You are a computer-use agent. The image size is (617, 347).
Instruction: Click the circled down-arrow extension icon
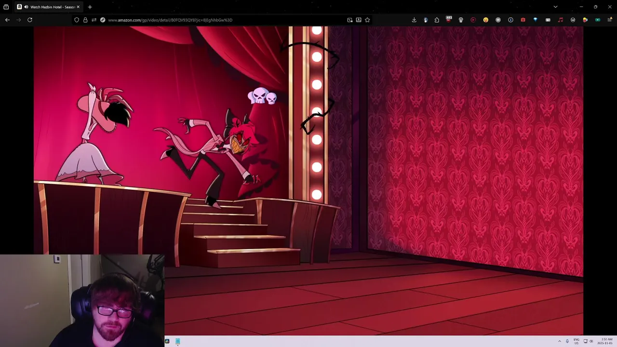pos(510,20)
